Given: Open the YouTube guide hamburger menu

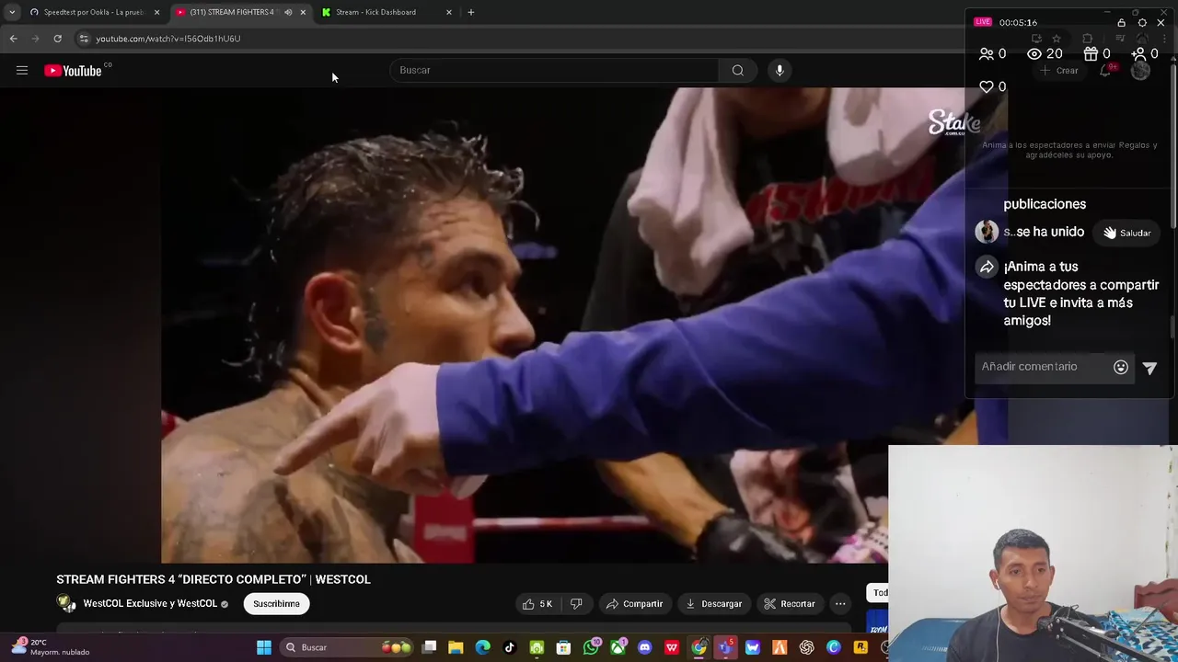Looking at the screenshot, I should click(22, 70).
